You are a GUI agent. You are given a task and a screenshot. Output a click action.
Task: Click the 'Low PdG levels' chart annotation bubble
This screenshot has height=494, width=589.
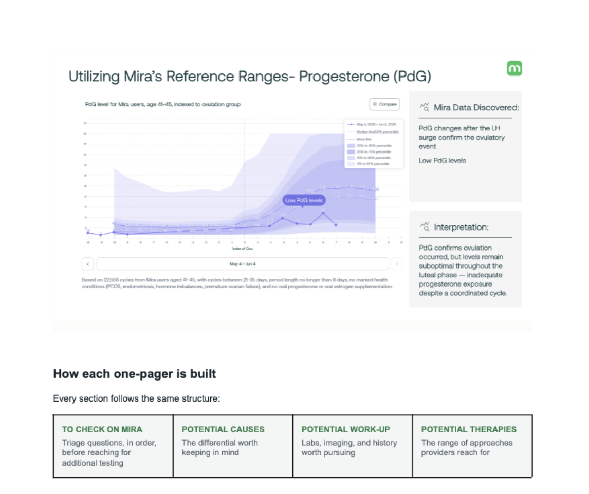click(304, 200)
